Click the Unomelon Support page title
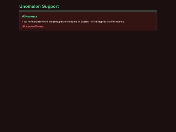This screenshot has width=176, height=132. tap(39, 7)
